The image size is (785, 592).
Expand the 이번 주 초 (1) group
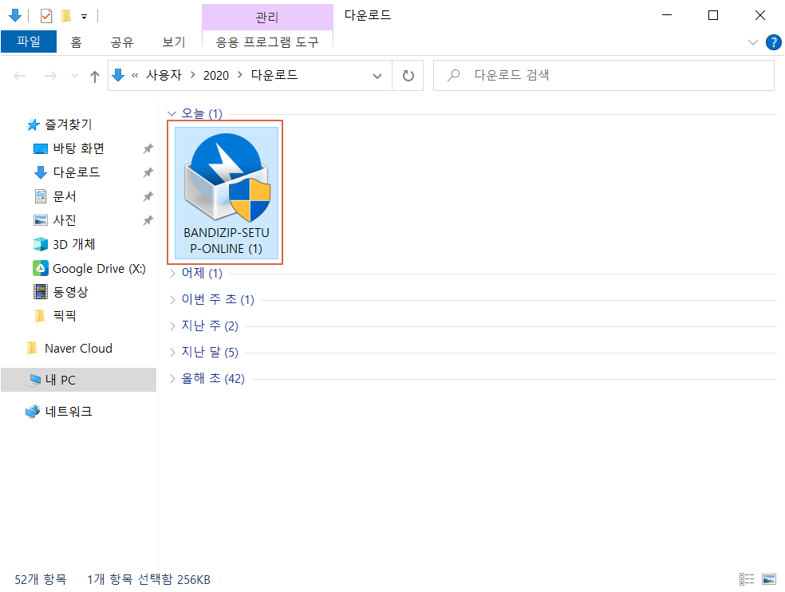click(x=172, y=299)
